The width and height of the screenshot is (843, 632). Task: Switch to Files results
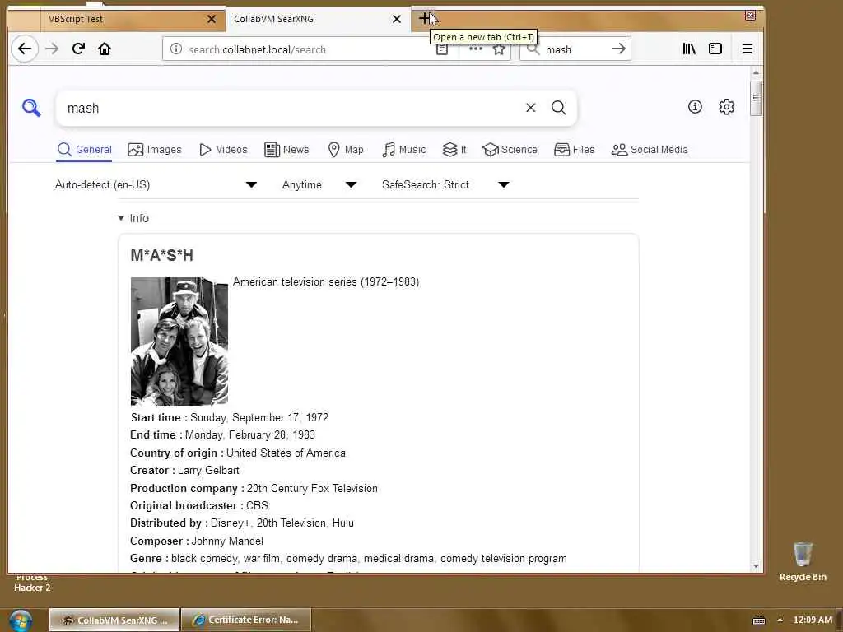pos(574,150)
